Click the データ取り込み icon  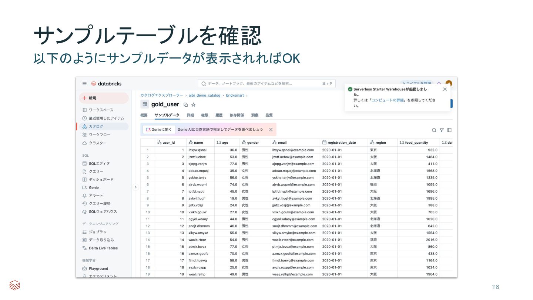pos(84,240)
